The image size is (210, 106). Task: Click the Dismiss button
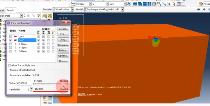click(63, 61)
